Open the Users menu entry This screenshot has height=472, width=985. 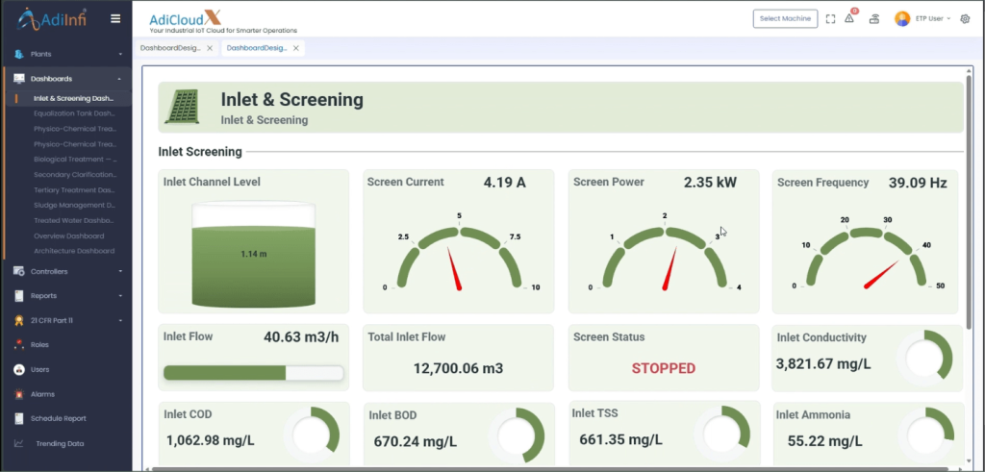click(x=40, y=370)
